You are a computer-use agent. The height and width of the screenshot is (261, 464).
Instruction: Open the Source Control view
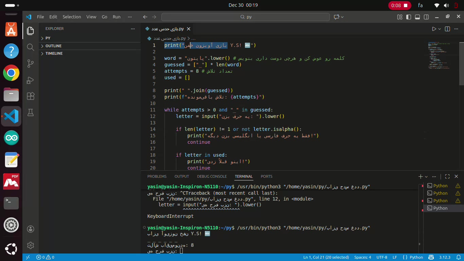click(x=31, y=63)
